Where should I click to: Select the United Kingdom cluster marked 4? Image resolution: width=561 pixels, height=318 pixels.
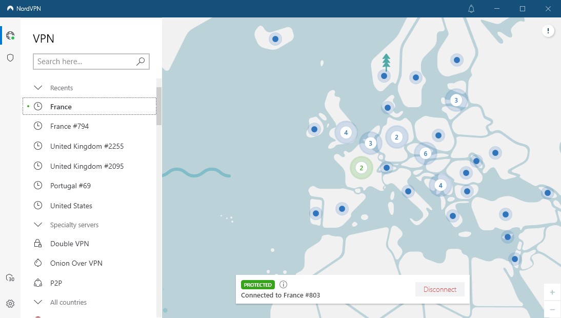[346, 133]
